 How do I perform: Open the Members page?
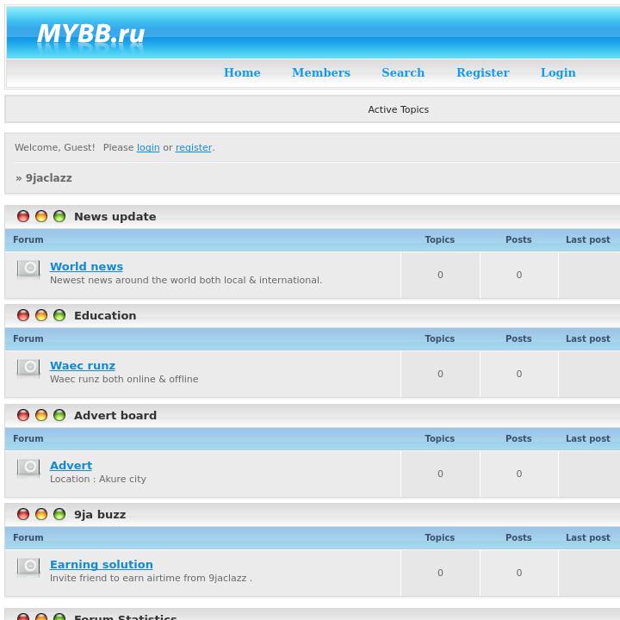(x=320, y=73)
